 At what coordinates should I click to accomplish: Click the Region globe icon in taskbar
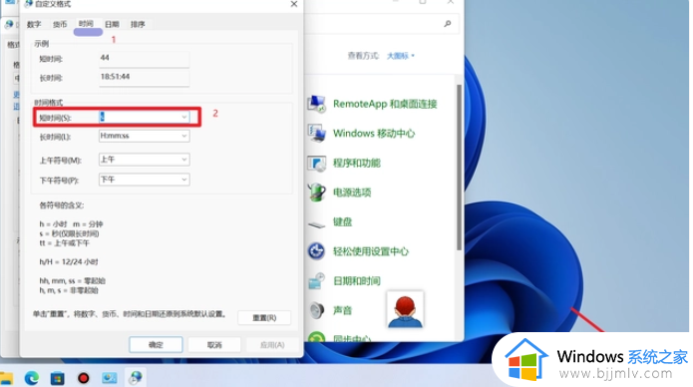pos(136,378)
